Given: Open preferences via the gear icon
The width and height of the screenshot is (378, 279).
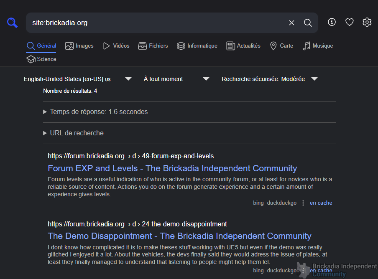Looking at the screenshot, I should tap(367, 22).
